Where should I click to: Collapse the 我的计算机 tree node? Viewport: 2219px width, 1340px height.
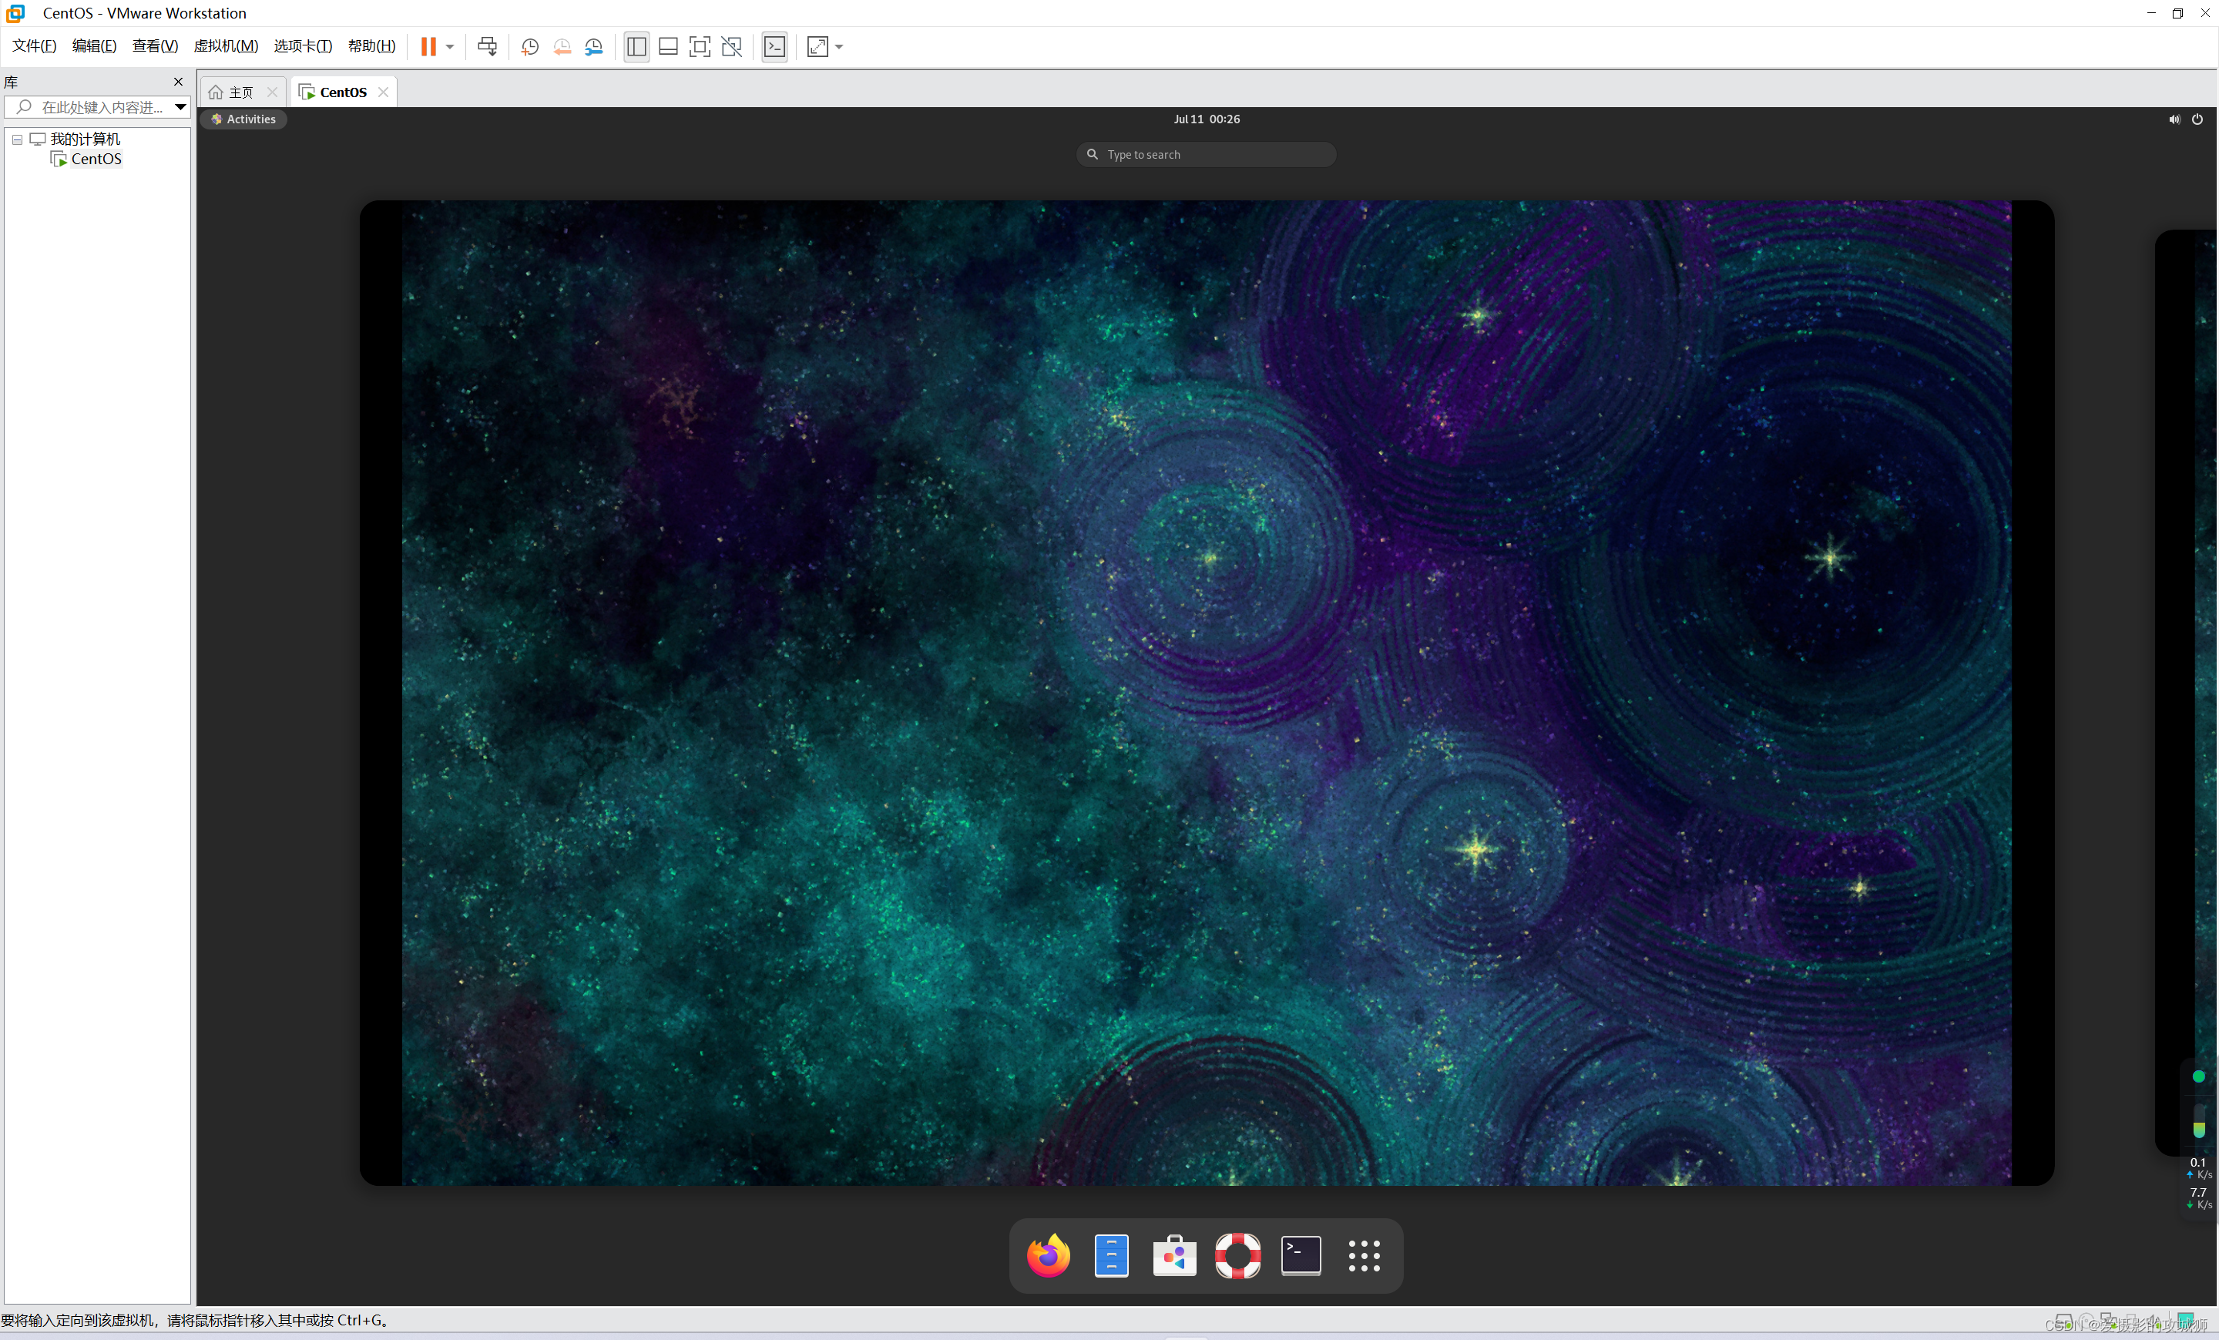click(17, 139)
